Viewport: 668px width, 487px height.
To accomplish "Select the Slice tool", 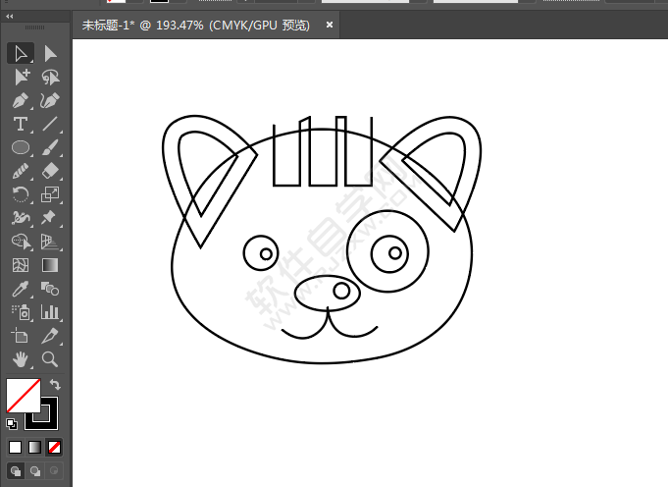I will (50, 336).
